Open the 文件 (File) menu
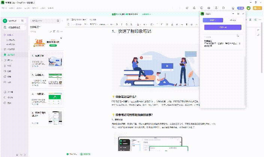264x157 pixels. pos(4,8)
